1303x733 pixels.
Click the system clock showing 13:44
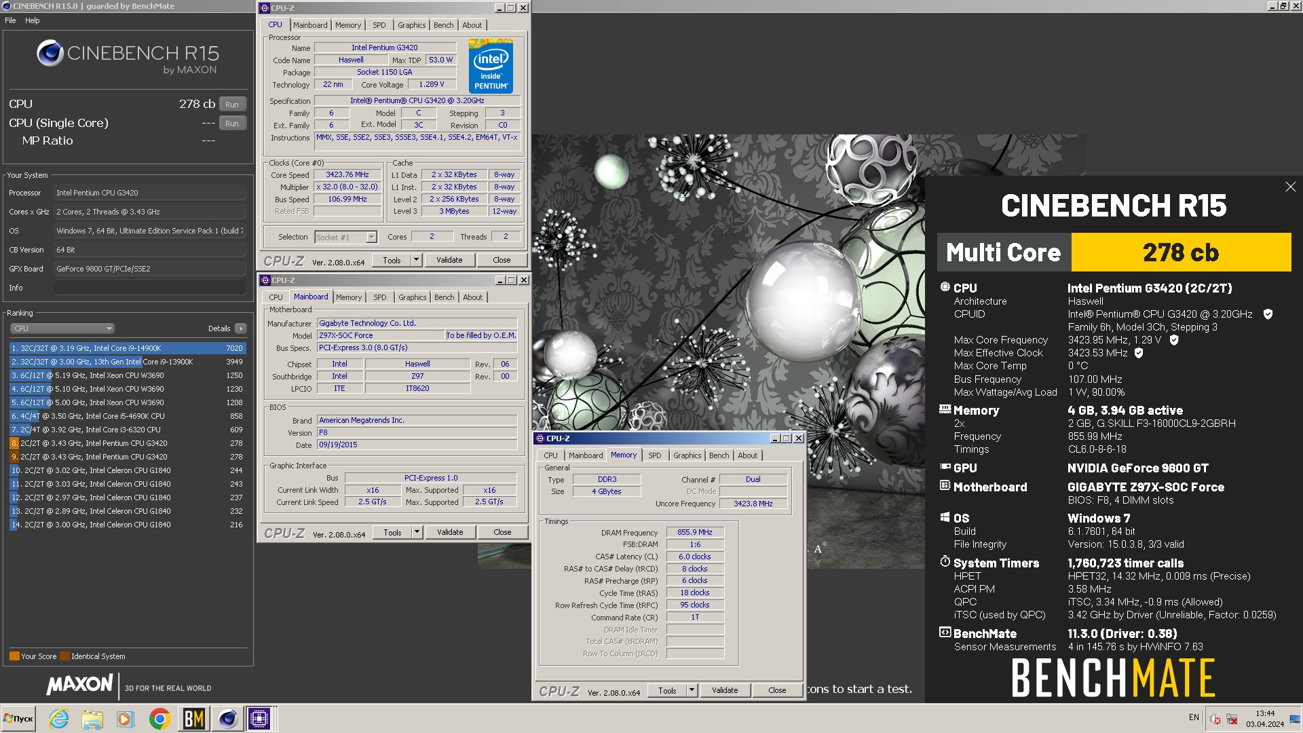point(1265,713)
